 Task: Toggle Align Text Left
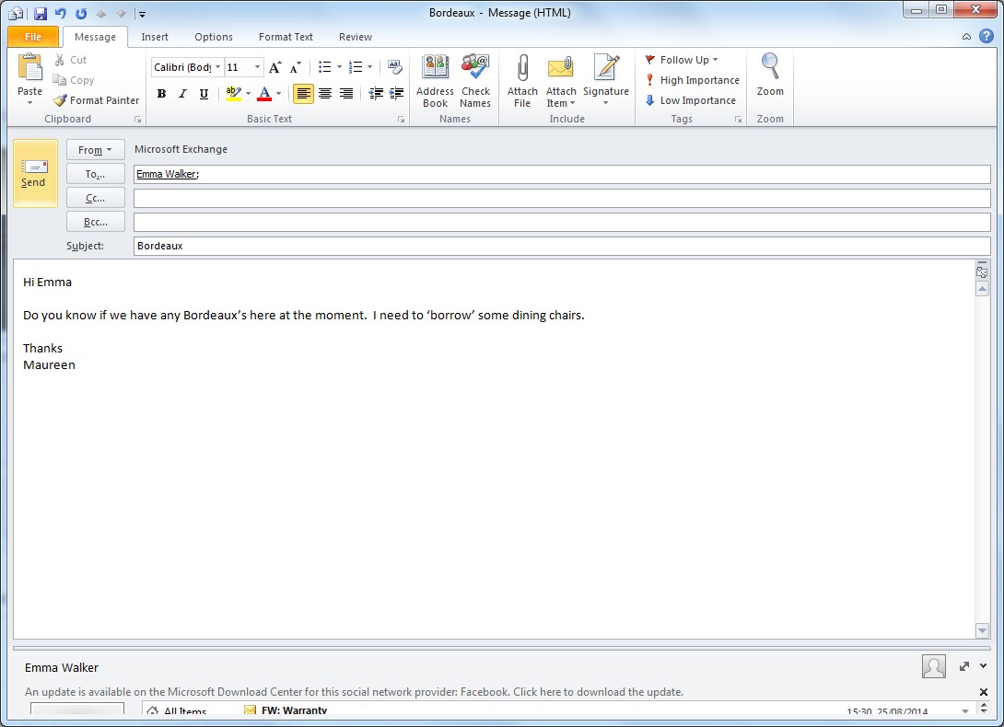pyautogui.click(x=304, y=94)
